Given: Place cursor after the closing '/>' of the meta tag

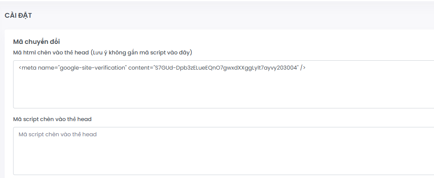Looking at the screenshot, I should (x=306, y=68).
